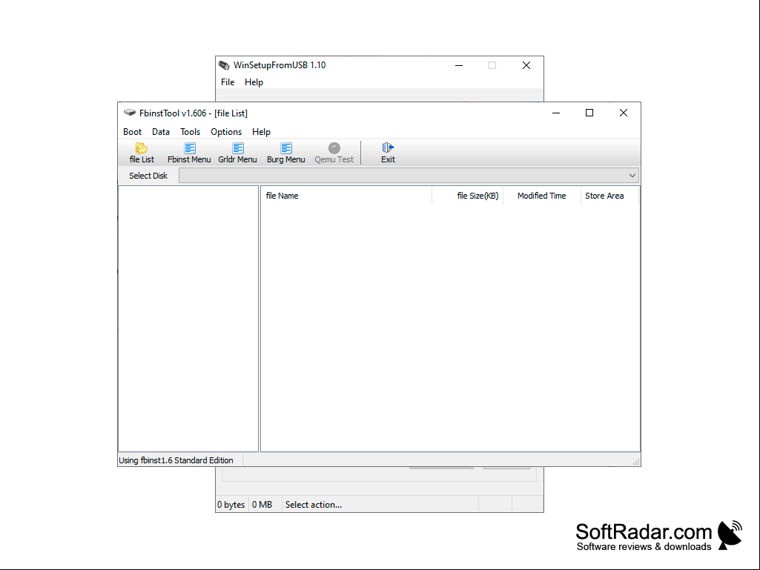
Task: Open the Fbinst Menu editor icon
Action: (x=190, y=148)
